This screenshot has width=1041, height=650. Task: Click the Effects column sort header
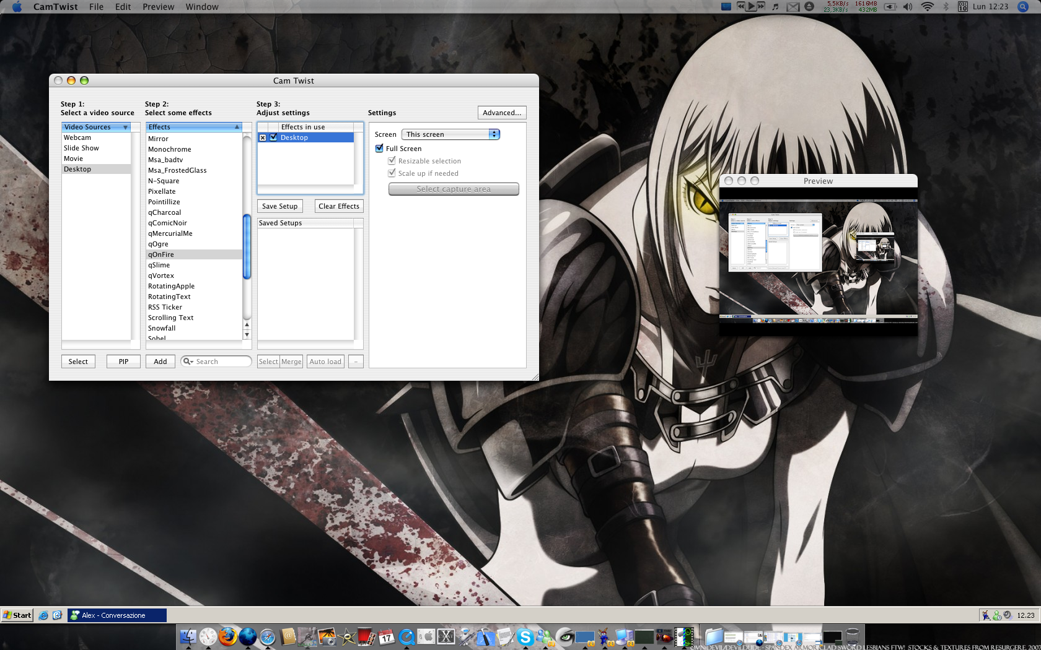[x=194, y=127]
